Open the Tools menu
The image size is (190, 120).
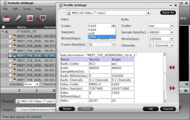pyautogui.click(x=27, y=9)
